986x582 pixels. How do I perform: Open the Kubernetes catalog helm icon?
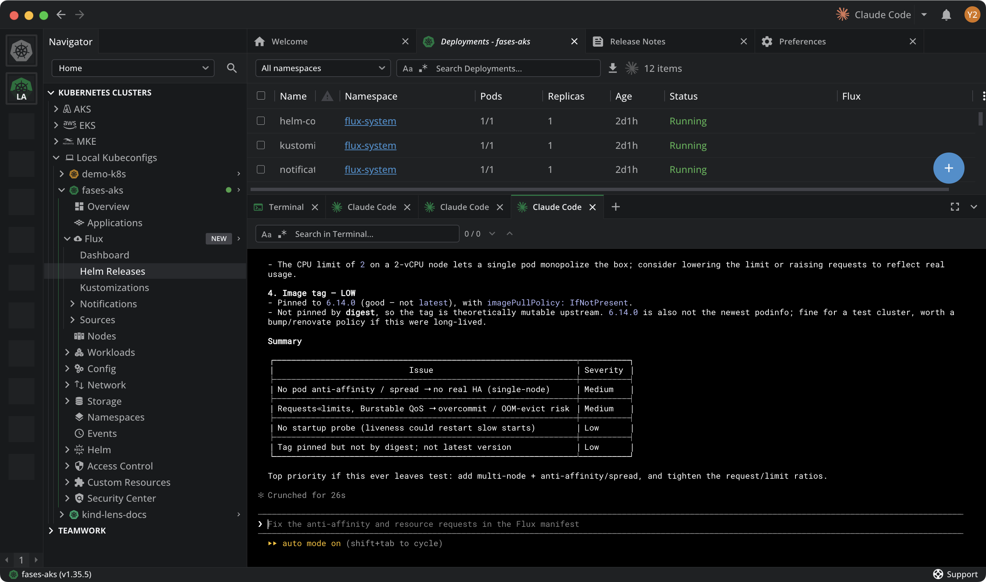coord(21,51)
